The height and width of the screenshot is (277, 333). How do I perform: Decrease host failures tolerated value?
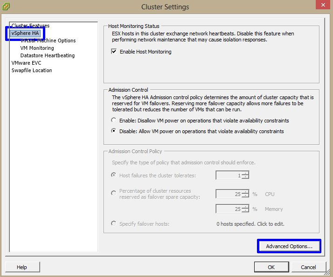click(245, 177)
